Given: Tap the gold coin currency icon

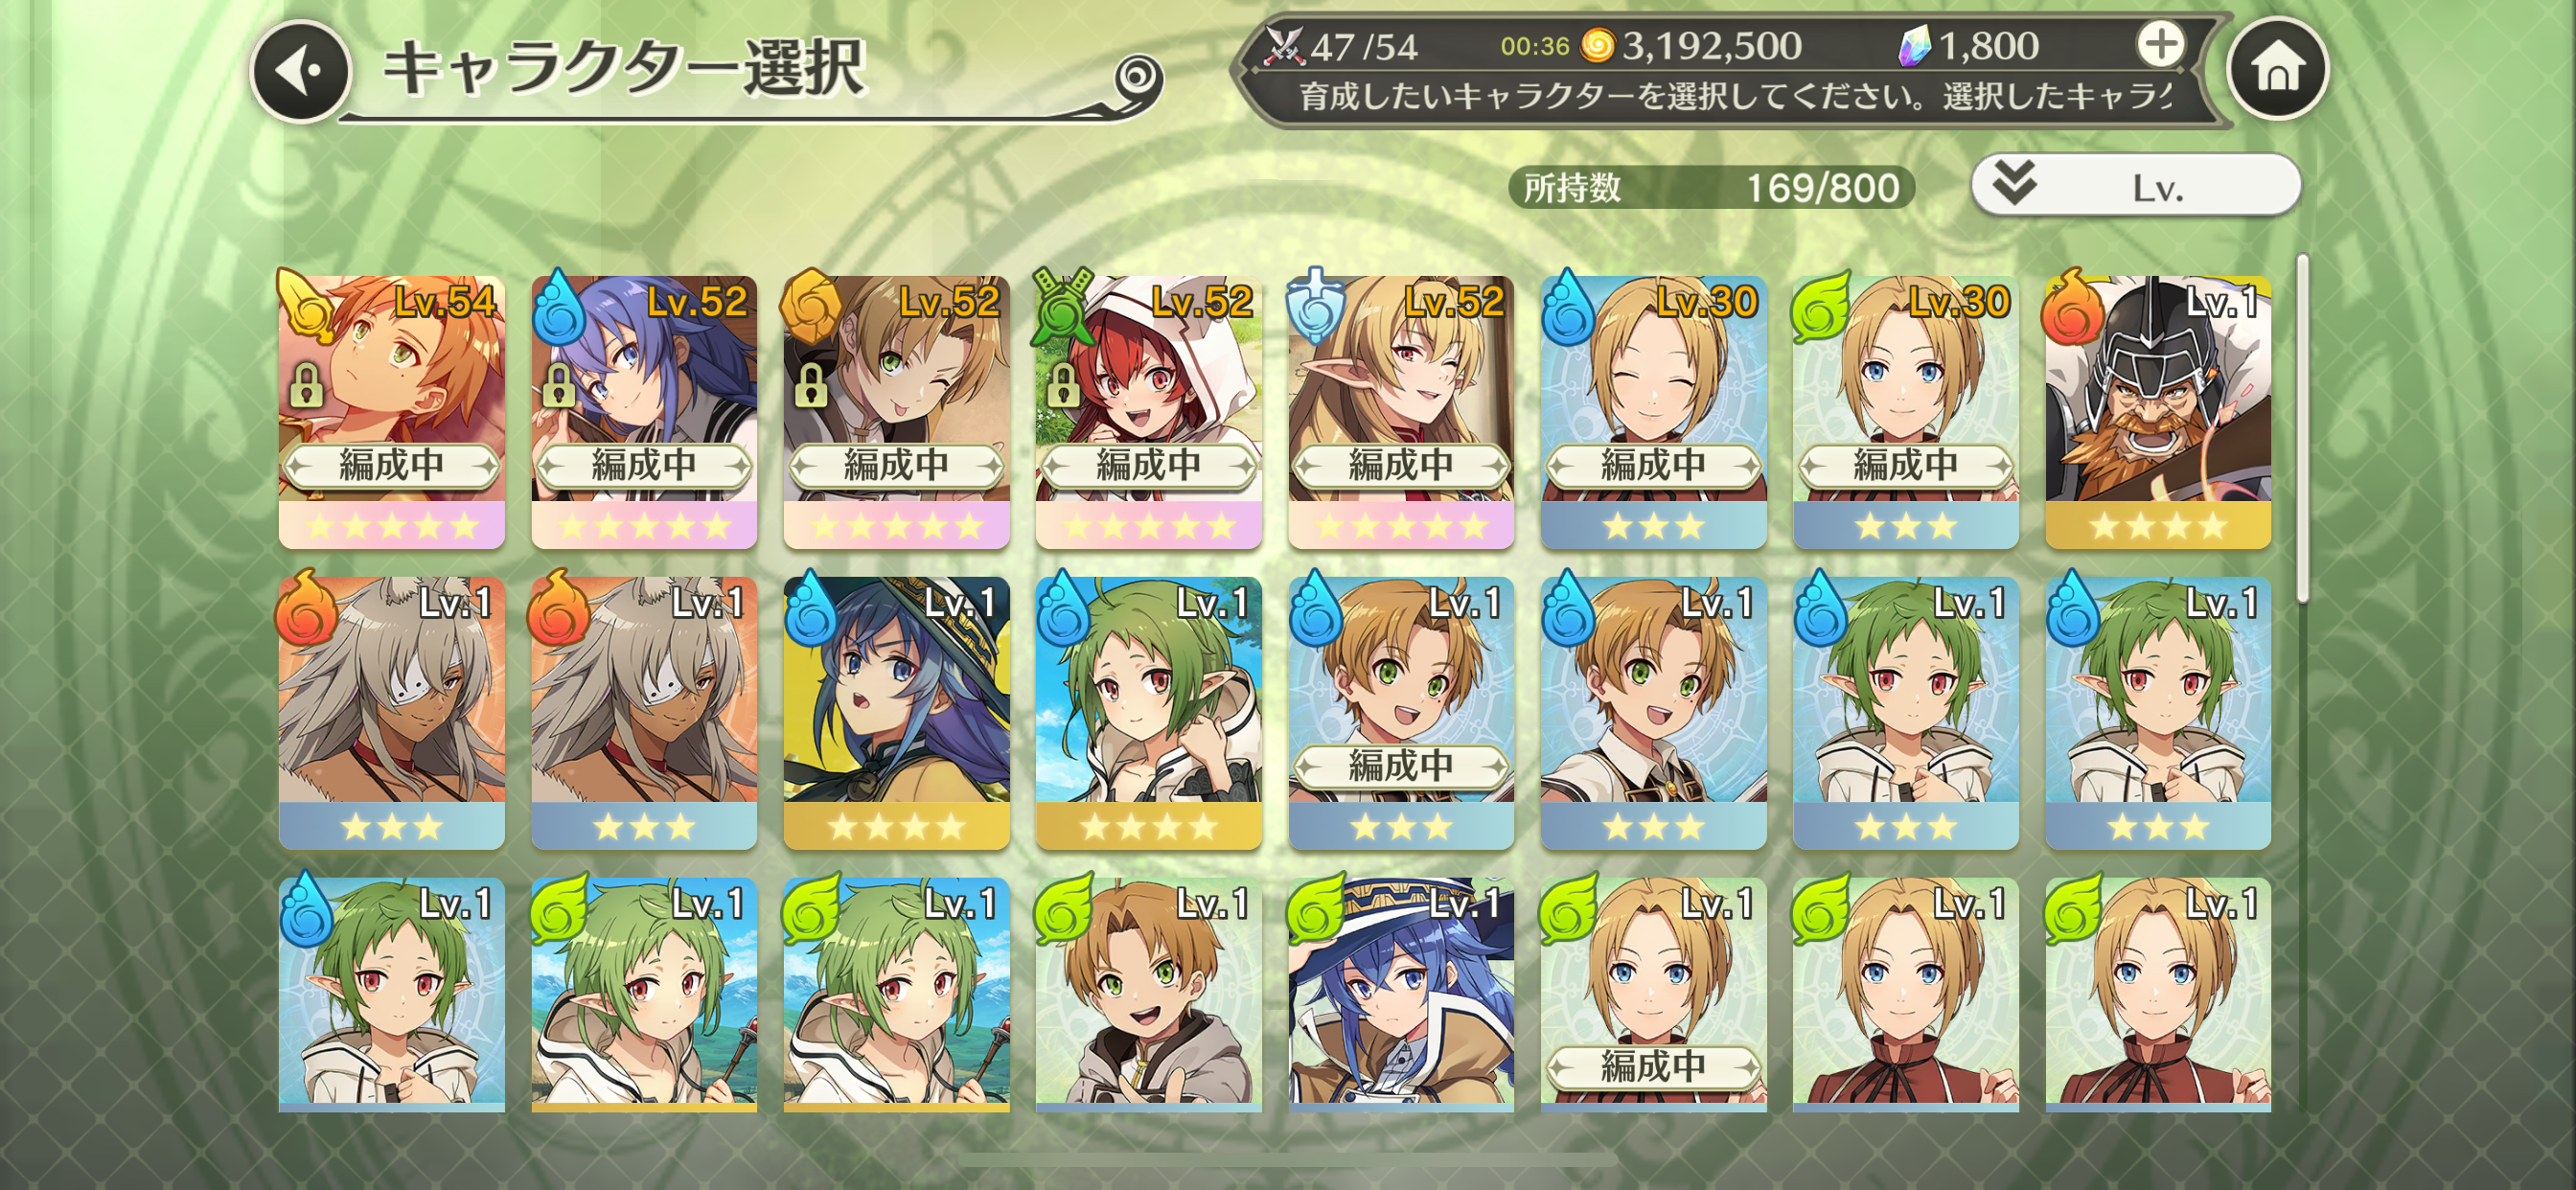Looking at the screenshot, I should [1597, 45].
